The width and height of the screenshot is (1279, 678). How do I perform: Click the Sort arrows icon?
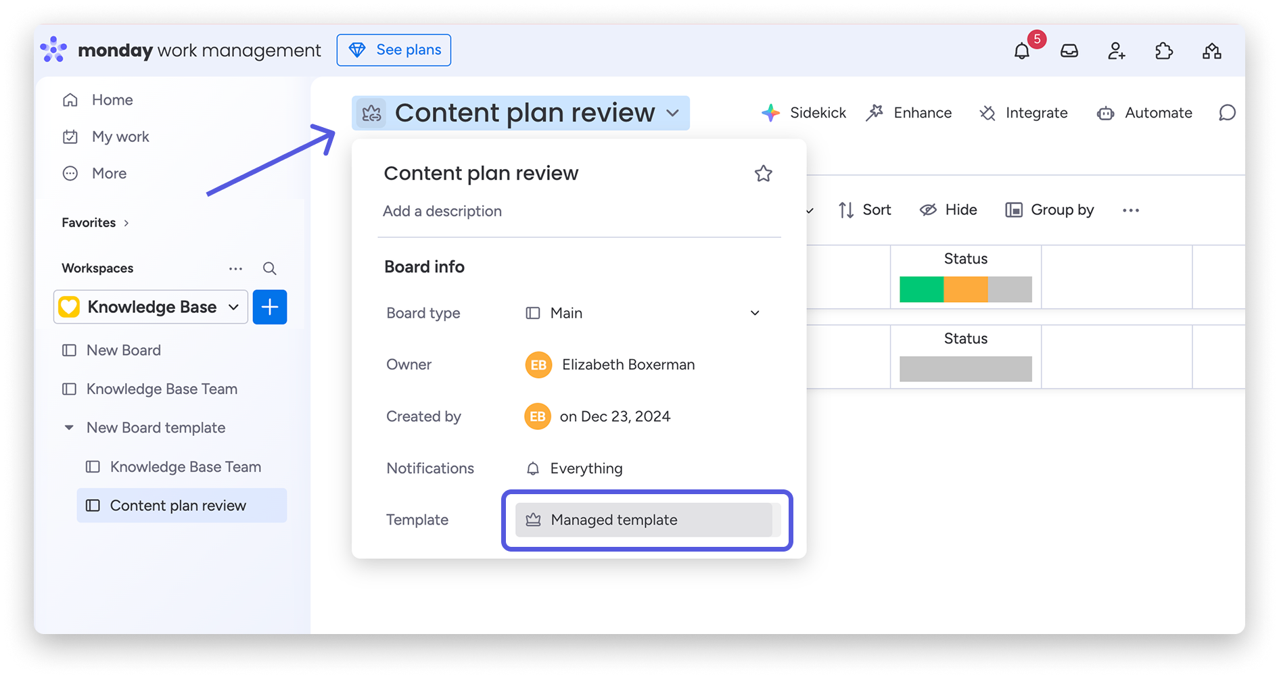[x=846, y=210]
